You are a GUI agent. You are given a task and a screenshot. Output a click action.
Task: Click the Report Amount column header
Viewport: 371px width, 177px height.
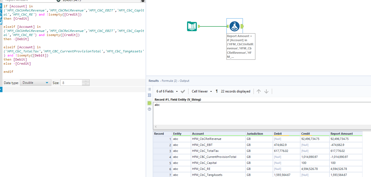[x=341, y=134]
